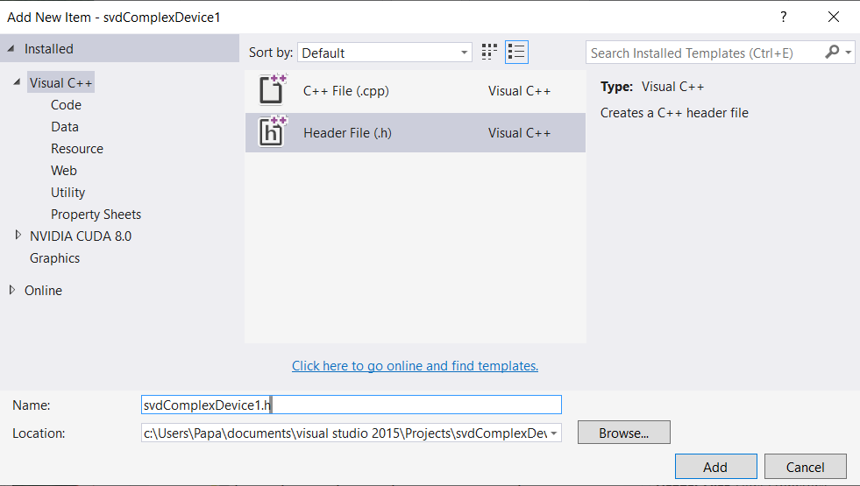
Task: Click into the Name text field
Action: 351,405
